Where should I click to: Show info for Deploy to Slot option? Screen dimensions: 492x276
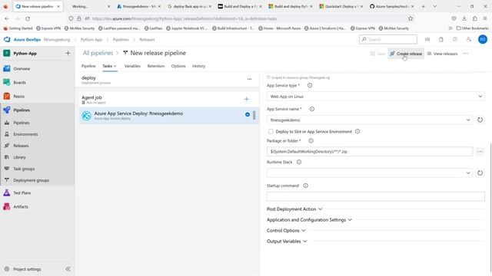[x=357, y=131]
